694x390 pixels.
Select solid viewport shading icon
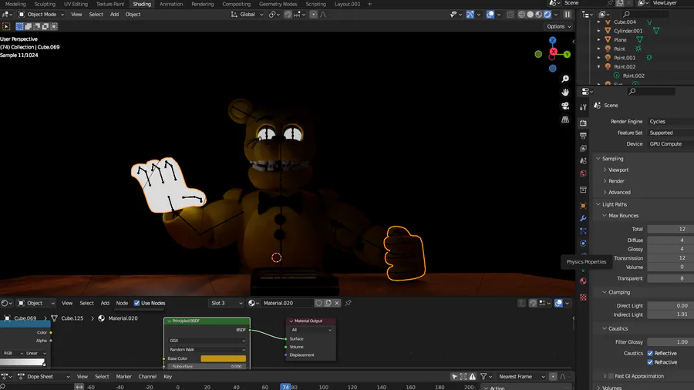tap(531, 14)
